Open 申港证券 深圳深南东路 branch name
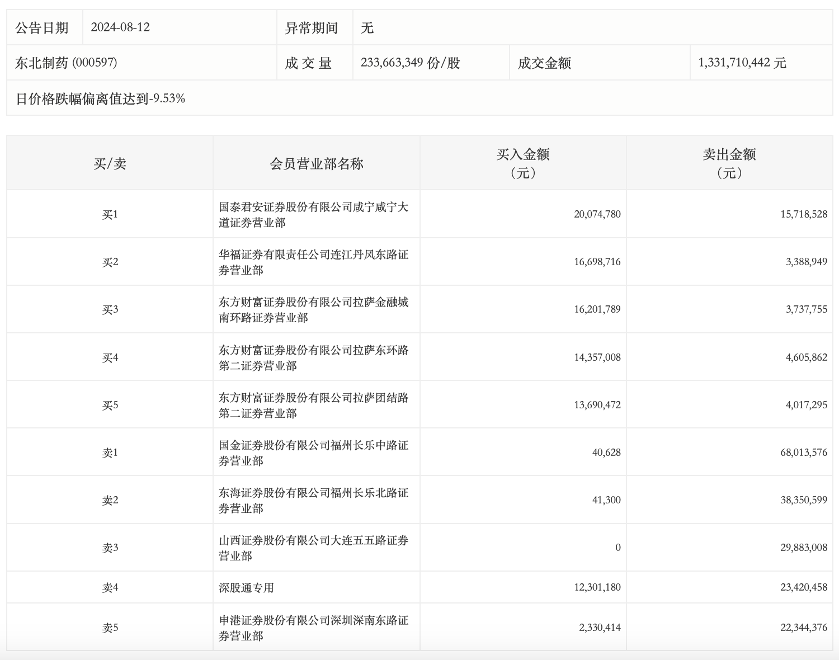The height and width of the screenshot is (660, 839). click(x=313, y=628)
